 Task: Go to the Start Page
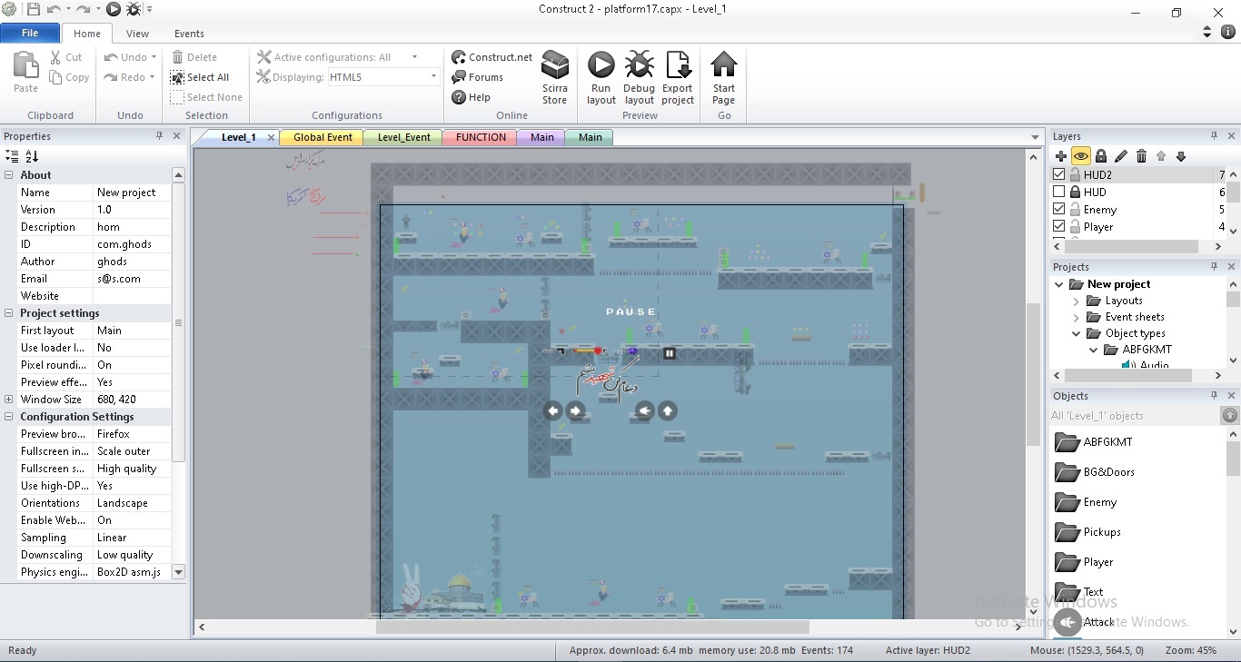click(x=723, y=76)
